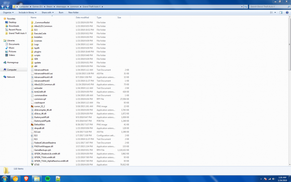291x182 pixels.
Task: Select the scripts folder icon
Action: coord(32,55)
